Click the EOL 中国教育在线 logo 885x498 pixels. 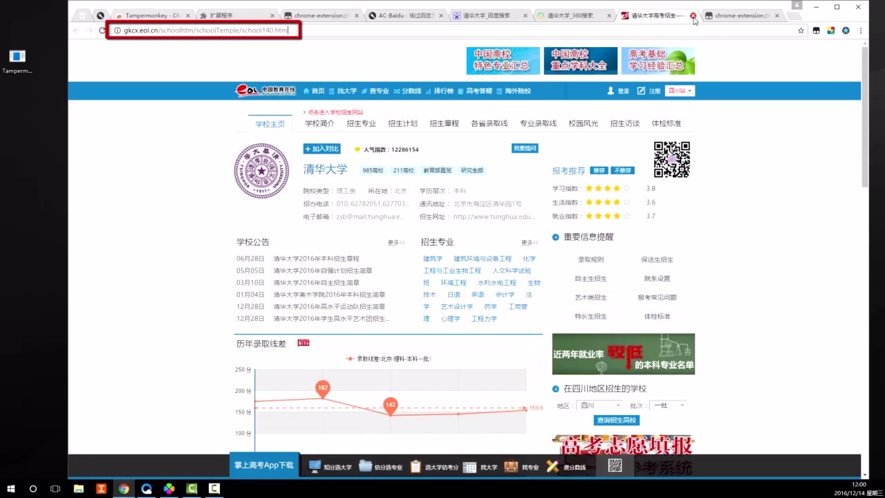tap(265, 91)
